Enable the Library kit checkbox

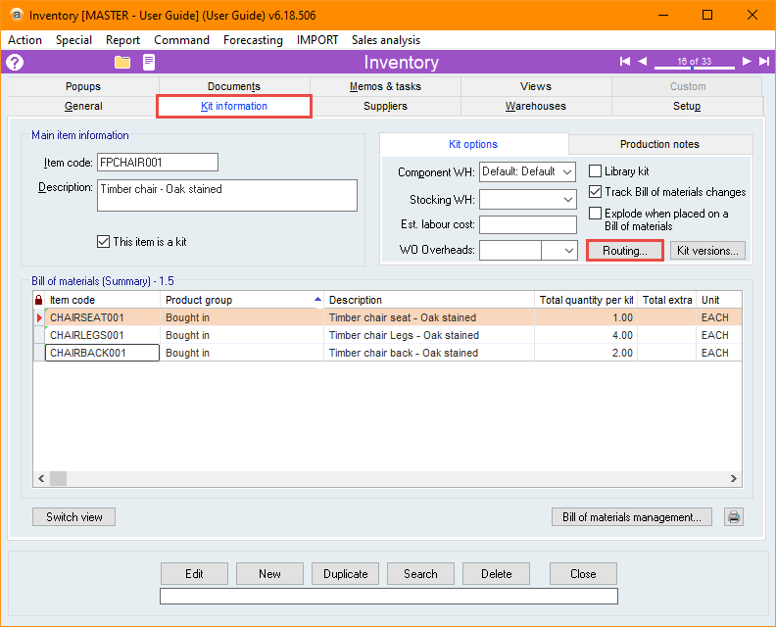[596, 171]
